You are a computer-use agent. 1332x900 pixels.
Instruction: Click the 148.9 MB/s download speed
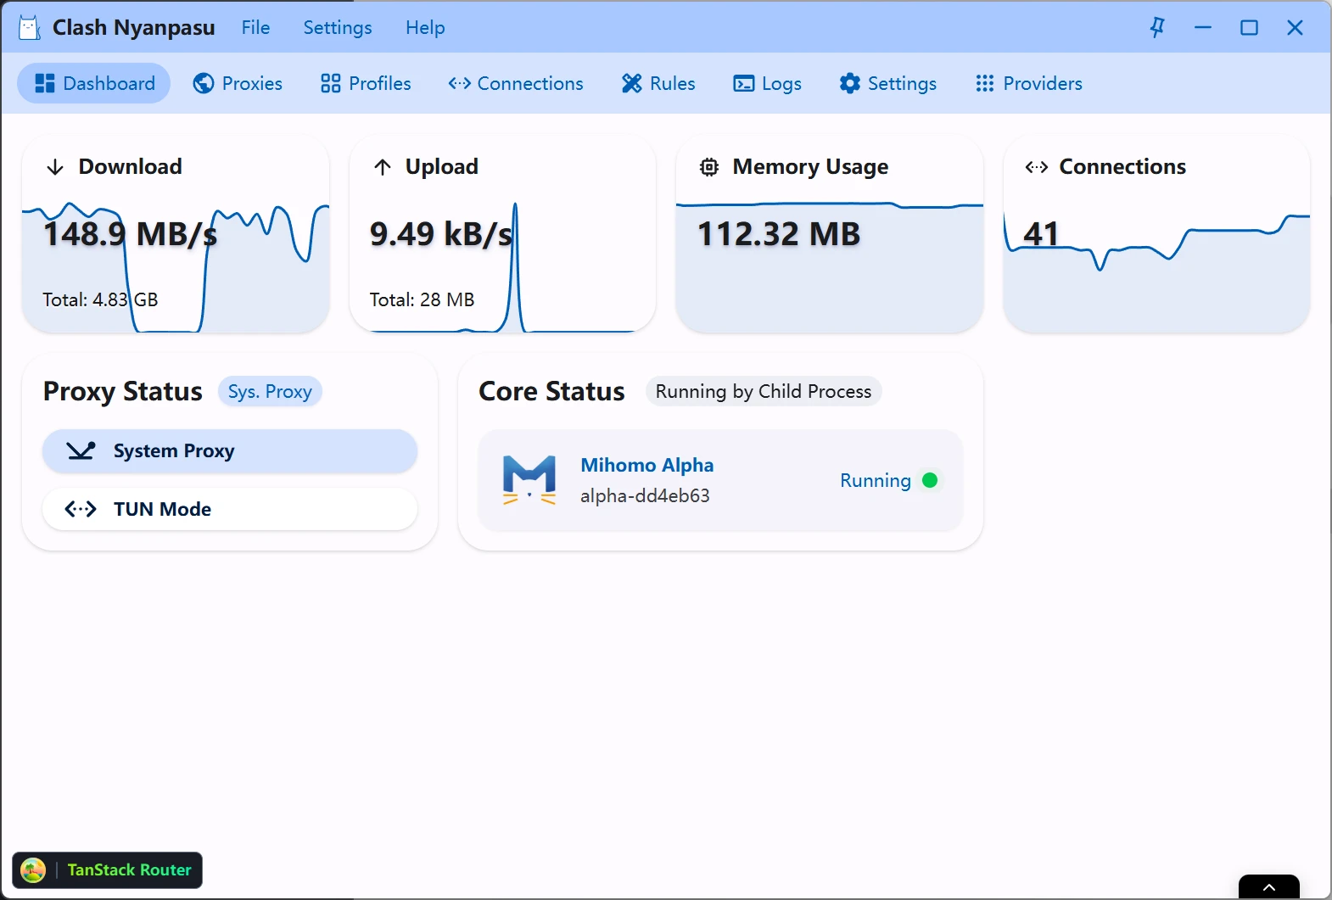point(130,234)
